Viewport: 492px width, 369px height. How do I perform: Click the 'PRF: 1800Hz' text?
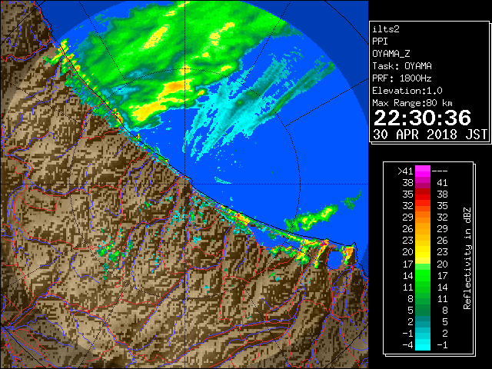(x=401, y=78)
